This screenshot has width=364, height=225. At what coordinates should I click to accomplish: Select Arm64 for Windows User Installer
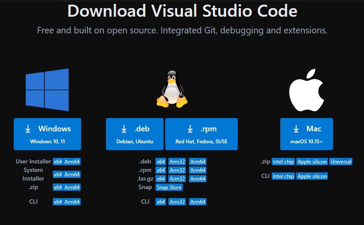(x=72, y=162)
